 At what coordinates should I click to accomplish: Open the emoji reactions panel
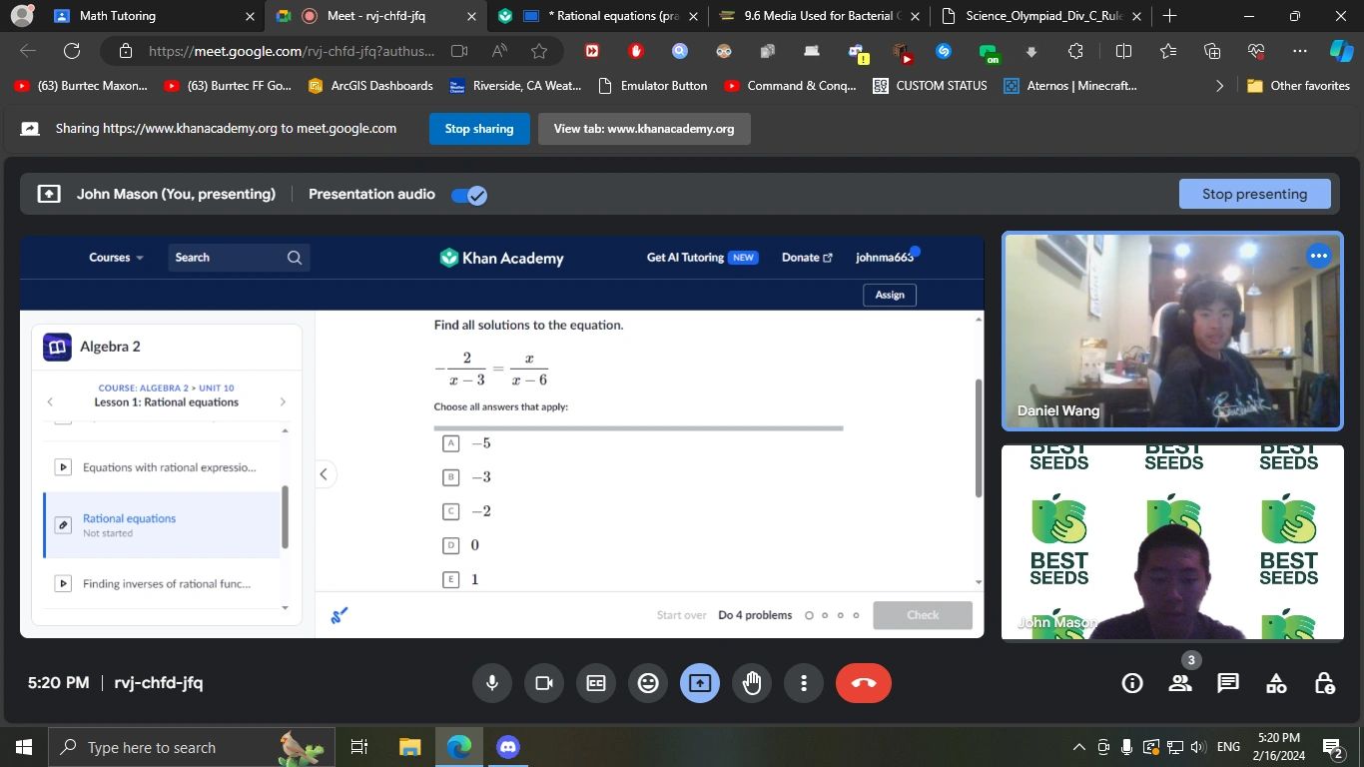647,682
